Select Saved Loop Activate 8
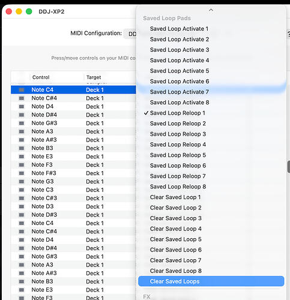 tap(211, 103)
